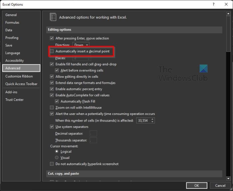Toggle 'Enable fill handle and cell drag-and-drop'

[52, 64]
